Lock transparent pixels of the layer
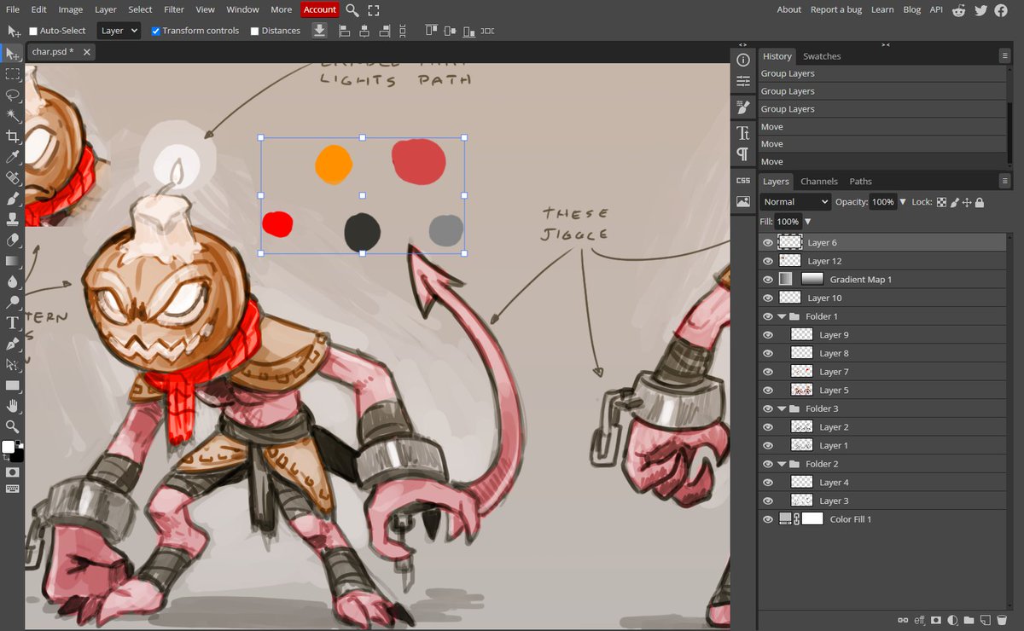Screen dimensions: 1024x631 pyautogui.click(x=941, y=202)
